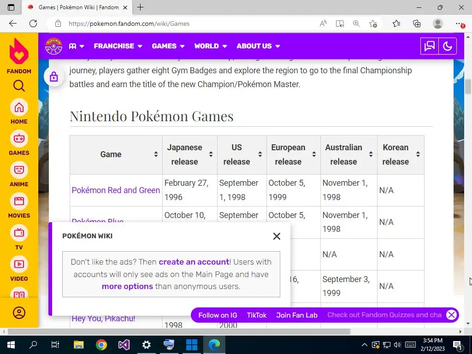Open a new browser tab
The width and height of the screenshot is (472, 354).
[140, 7]
